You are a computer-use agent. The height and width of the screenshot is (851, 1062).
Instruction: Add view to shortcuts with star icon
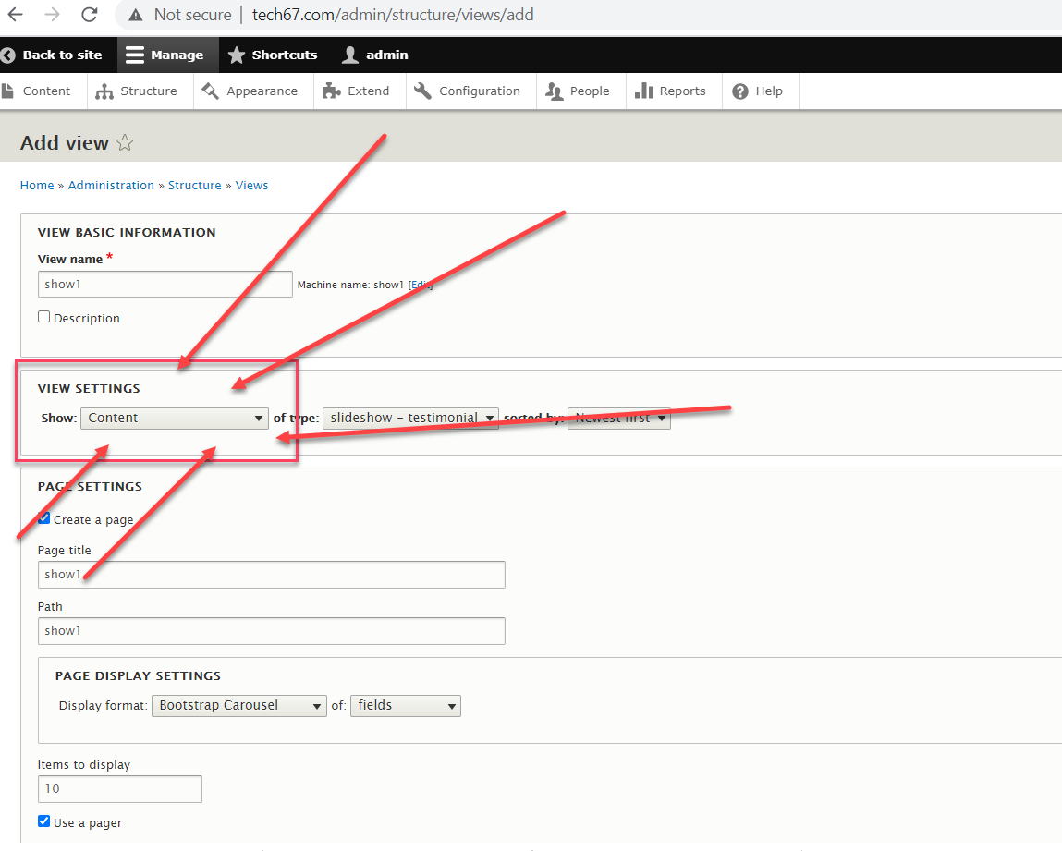coord(125,143)
